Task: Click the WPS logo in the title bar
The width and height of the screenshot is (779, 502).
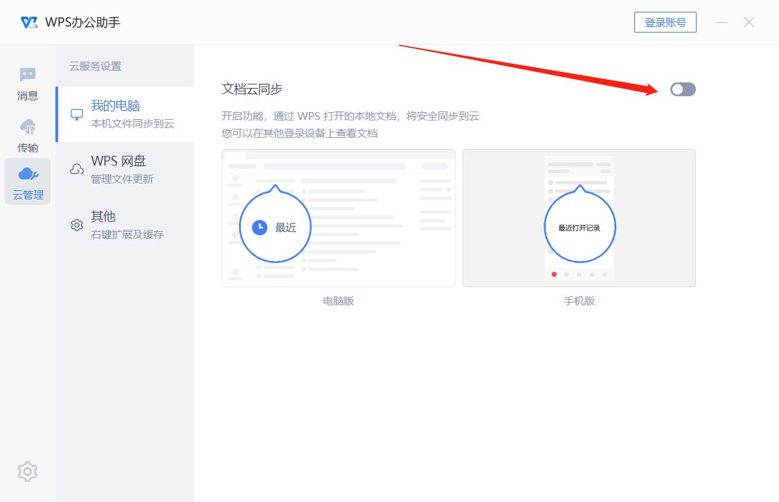Action: click(29, 22)
